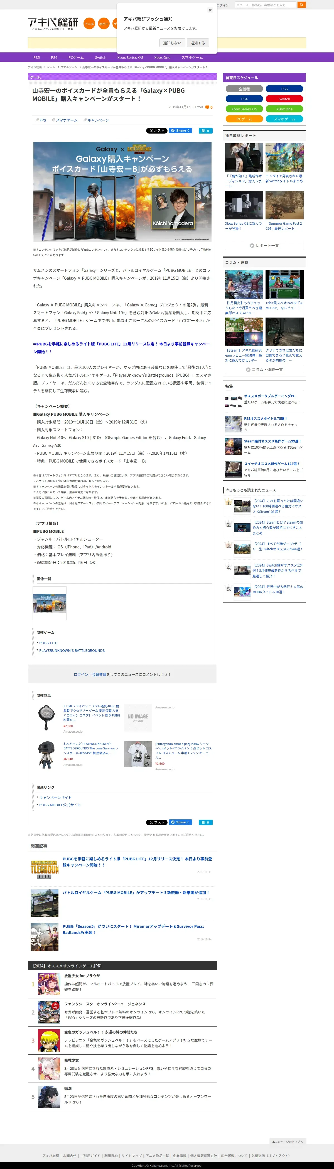Open the Nendoroid figure product image
Image resolution: width=334 pixels, height=1169 pixels.
[46, 755]
